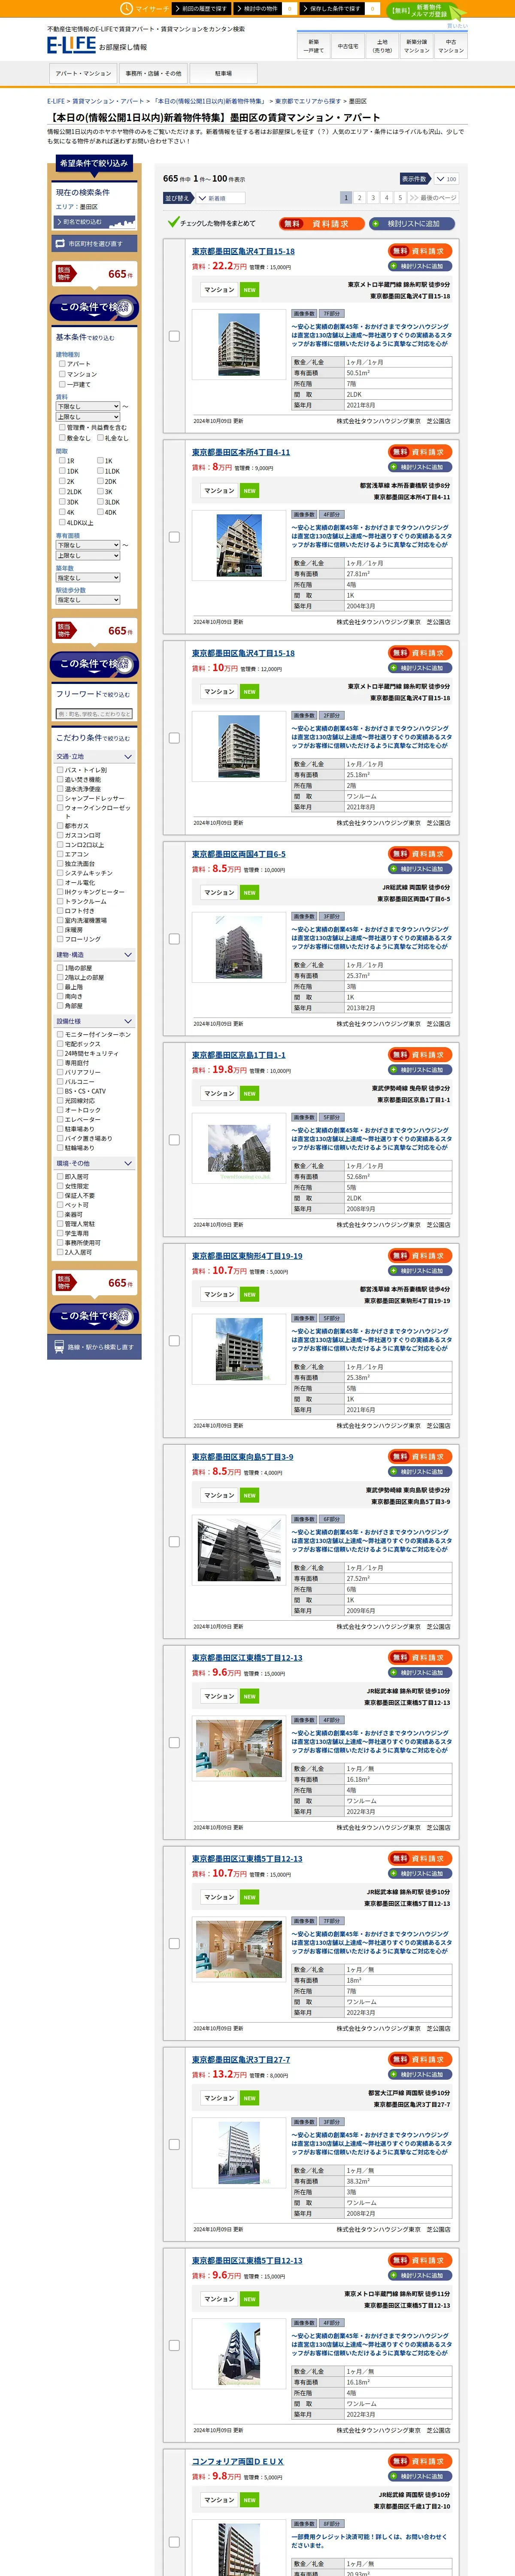Follow E-LIFE breadcrumb link
Screen dimensions: 515x2576
tap(55, 101)
